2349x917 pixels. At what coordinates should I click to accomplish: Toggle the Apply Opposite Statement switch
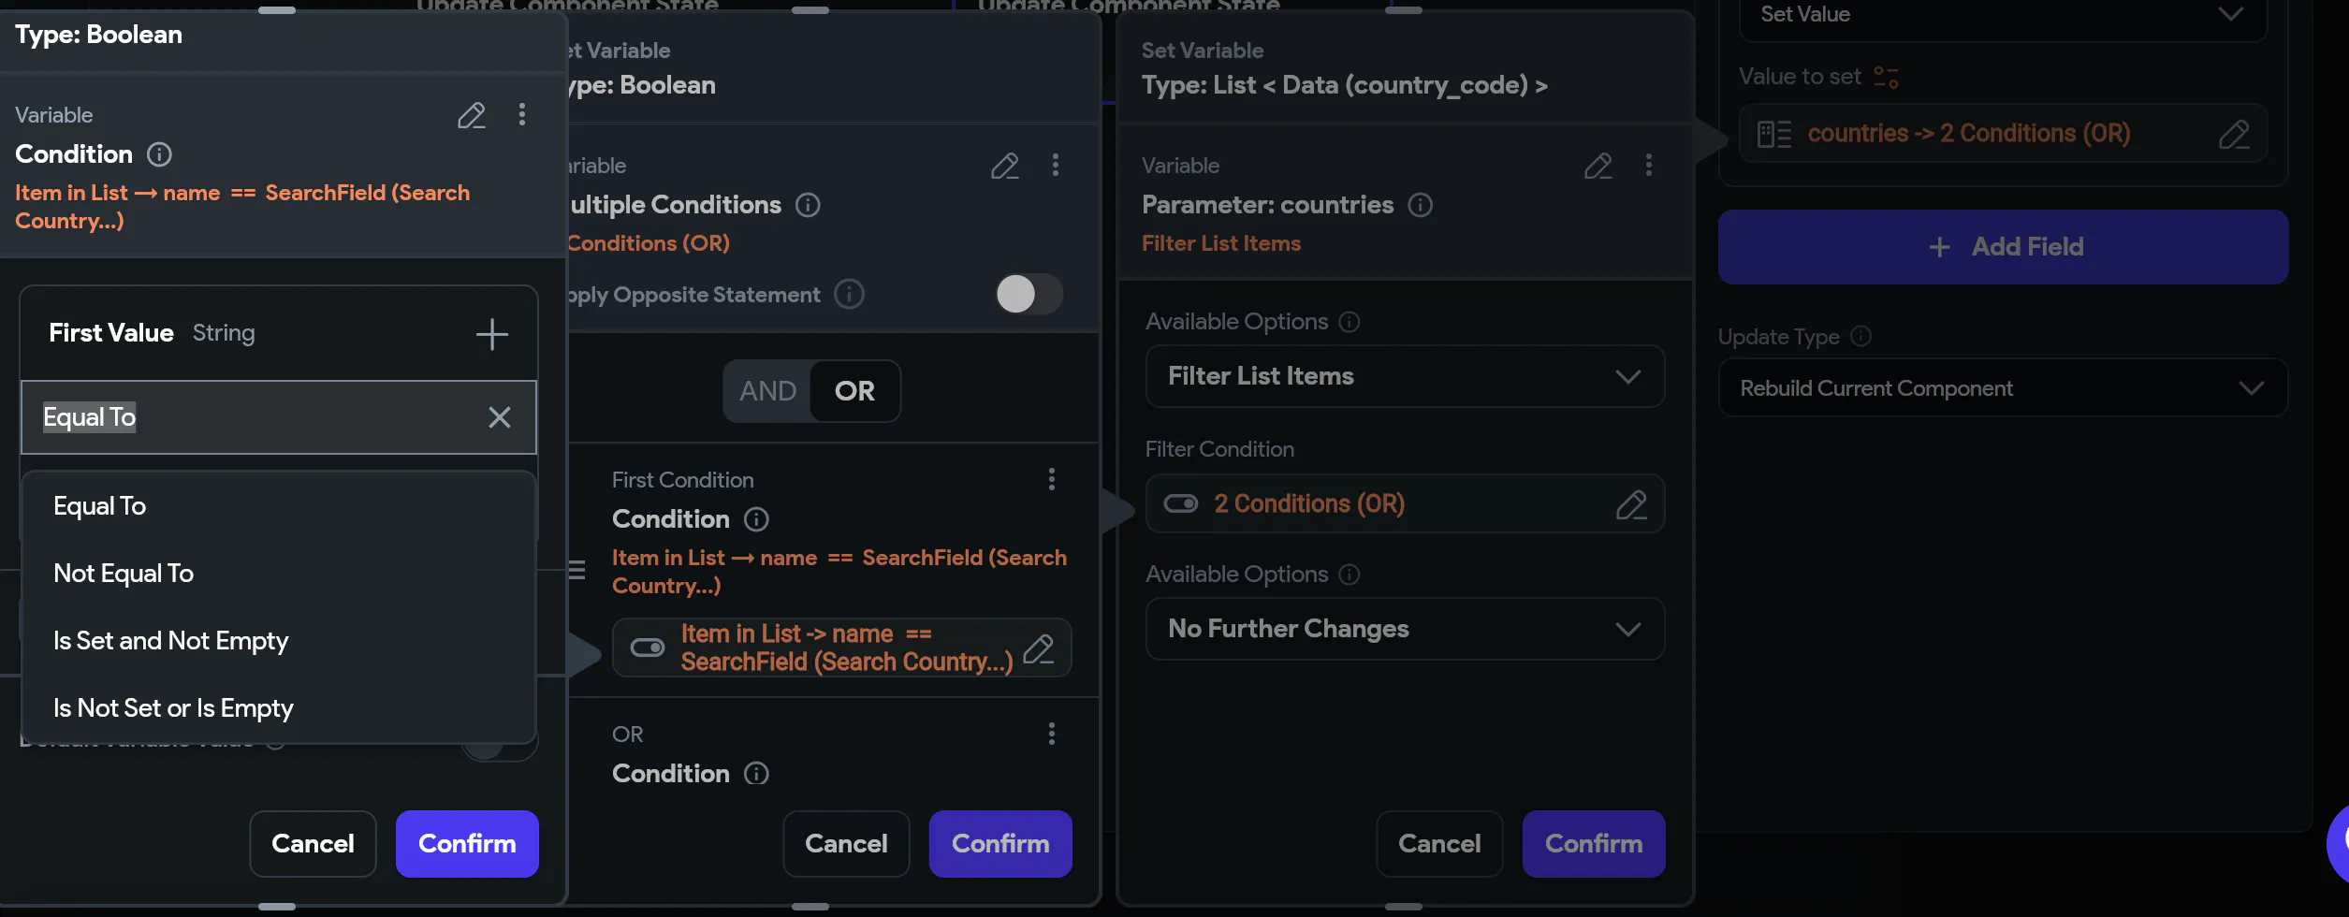tap(1028, 295)
